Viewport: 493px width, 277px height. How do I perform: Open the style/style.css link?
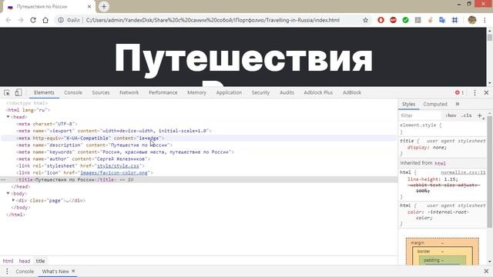[118, 166]
